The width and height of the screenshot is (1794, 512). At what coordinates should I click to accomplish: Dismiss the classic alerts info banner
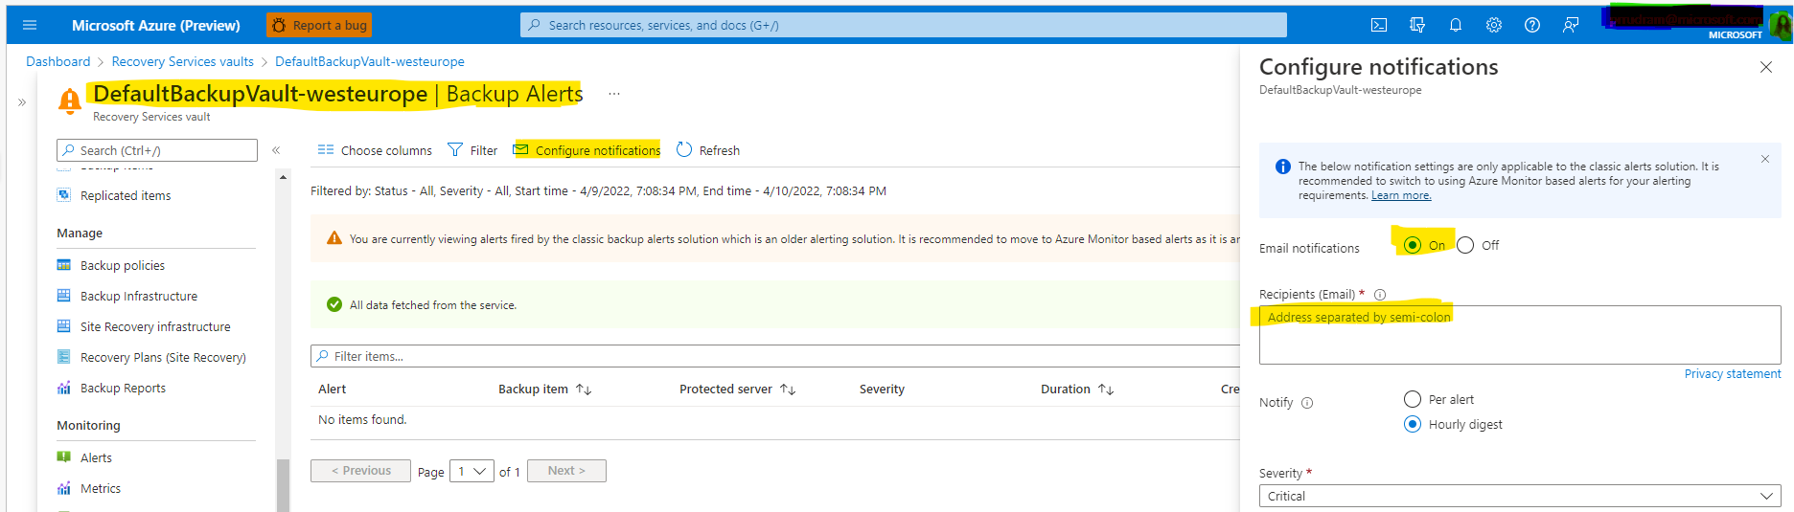tap(1765, 159)
